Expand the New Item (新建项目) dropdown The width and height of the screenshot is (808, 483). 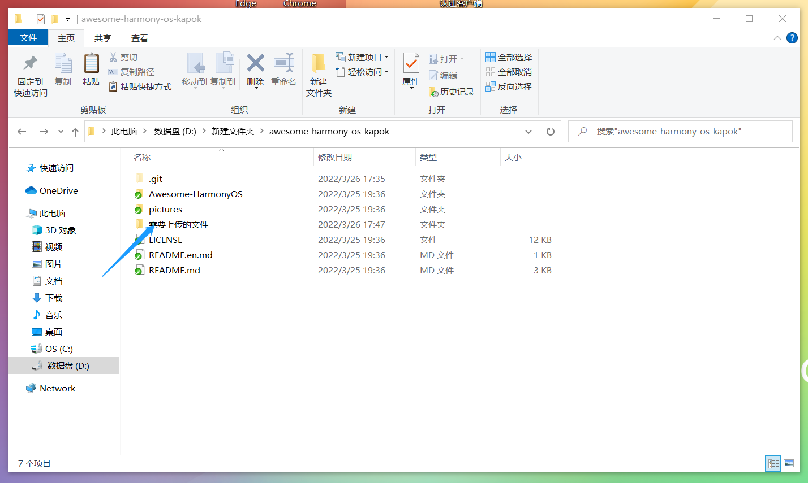tap(386, 57)
